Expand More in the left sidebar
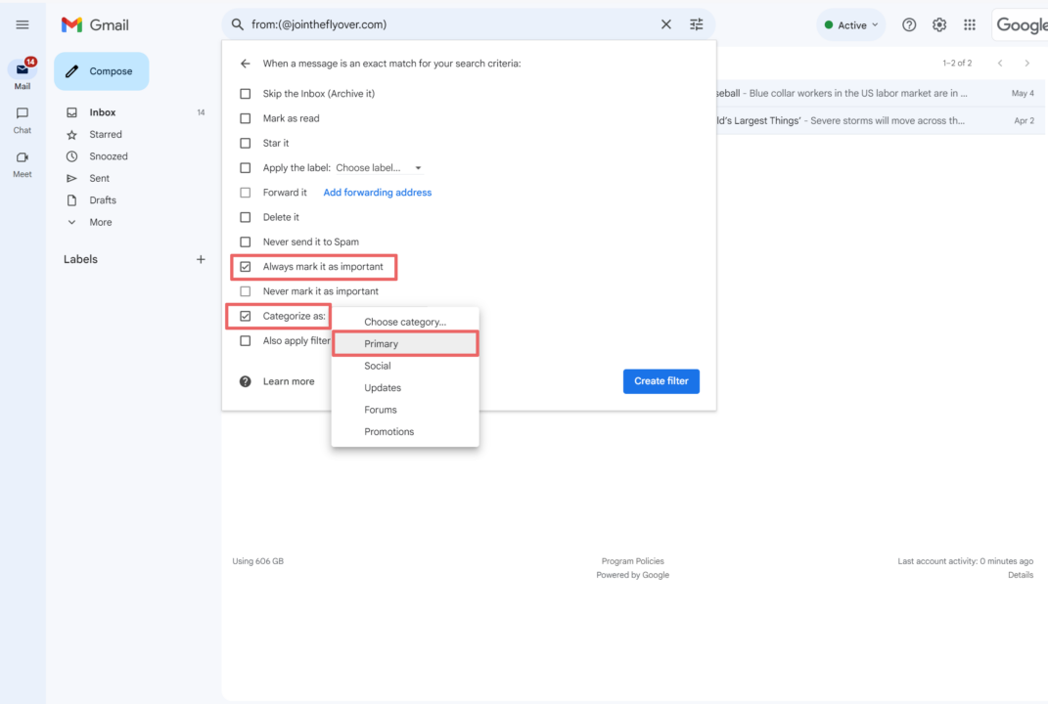The image size is (1048, 704). [x=100, y=222]
